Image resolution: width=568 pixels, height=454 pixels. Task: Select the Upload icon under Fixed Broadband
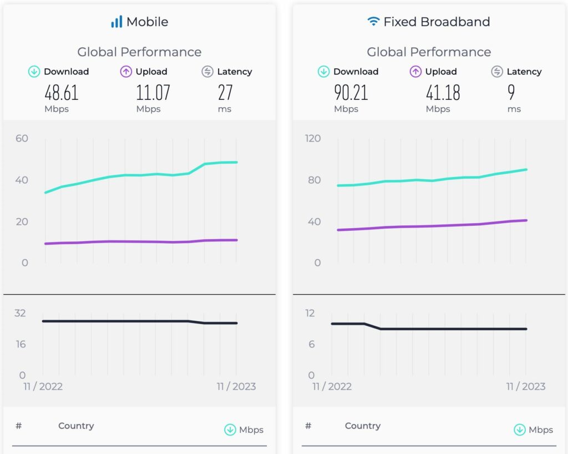tap(415, 72)
